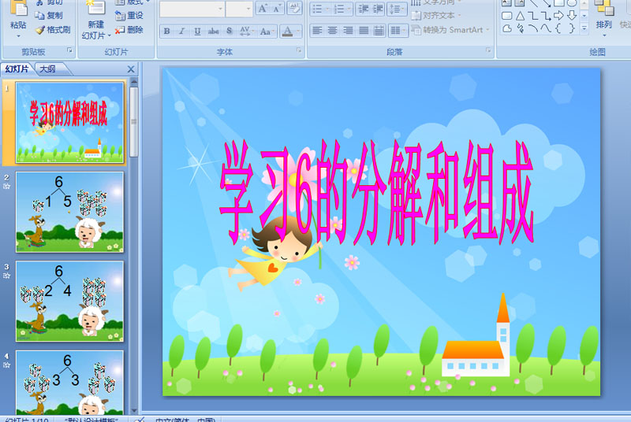Toggle Align Text Left
Screen dimensions: 631x422
click(318, 31)
